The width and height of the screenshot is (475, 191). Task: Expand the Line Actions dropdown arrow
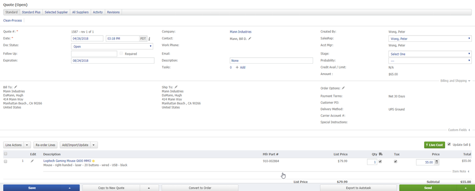[x=27, y=144]
